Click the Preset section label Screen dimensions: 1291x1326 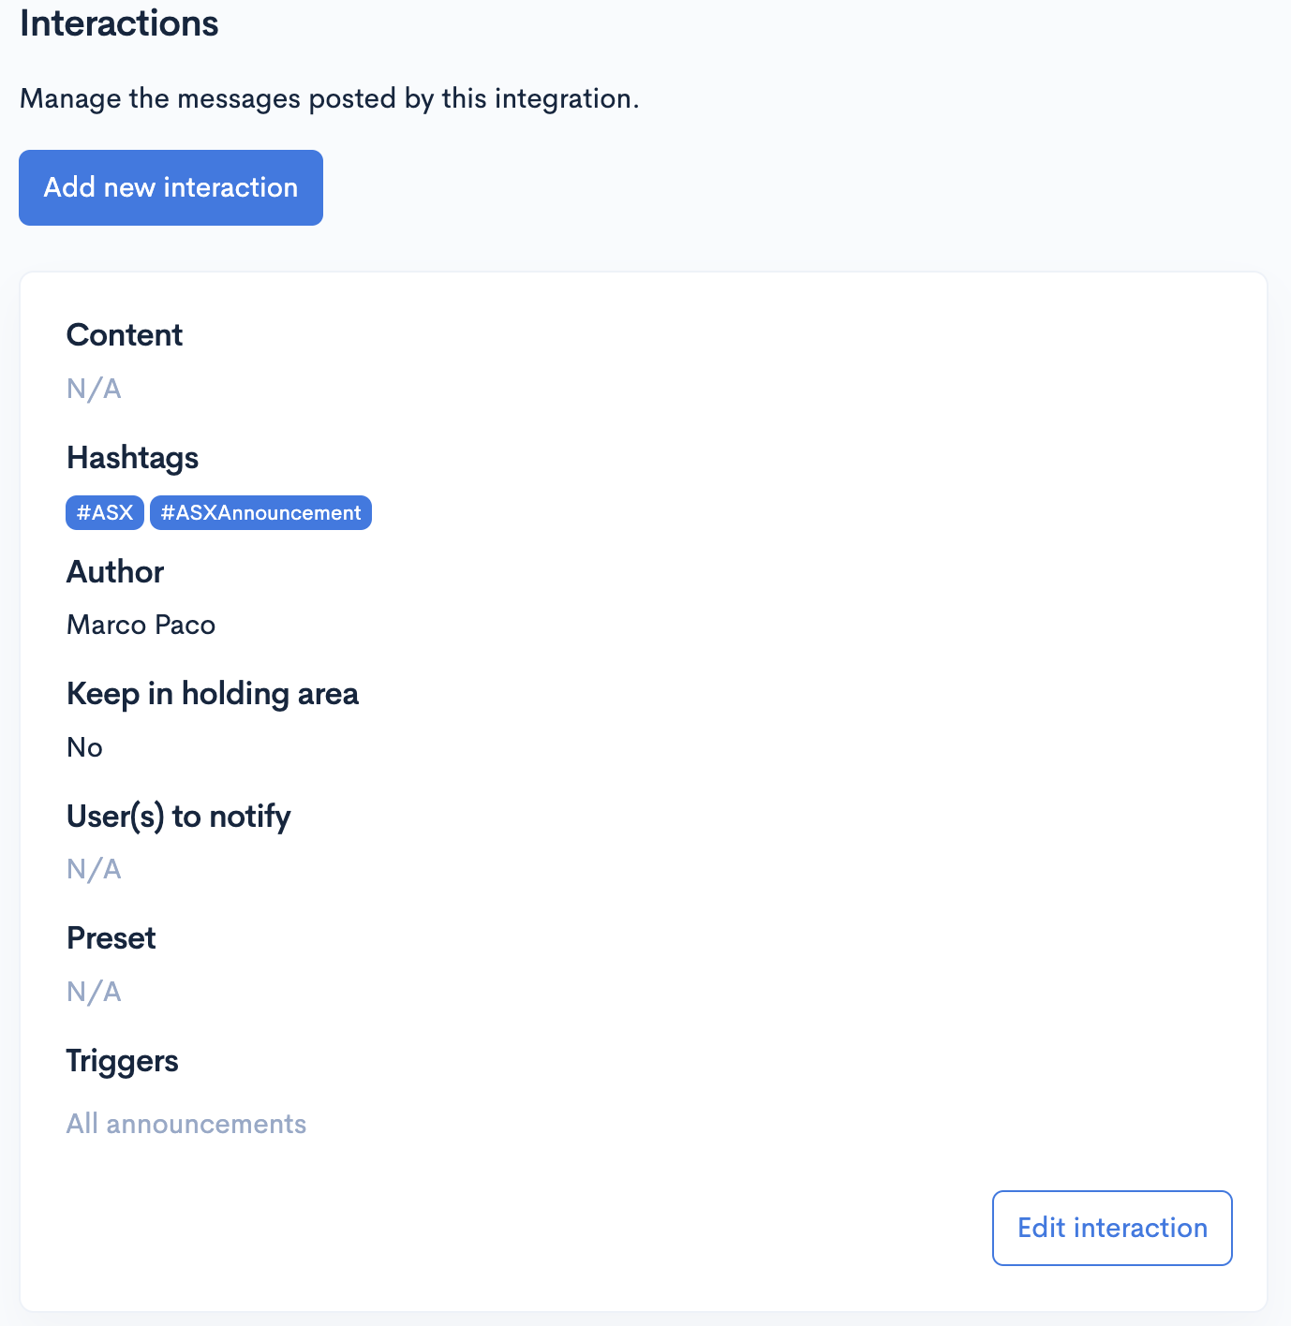[111, 937]
